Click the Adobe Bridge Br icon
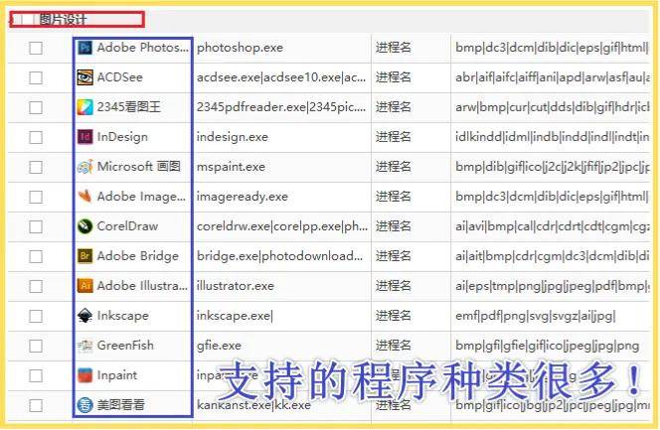Image resolution: width=660 pixels, height=430 pixels. click(x=85, y=256)
